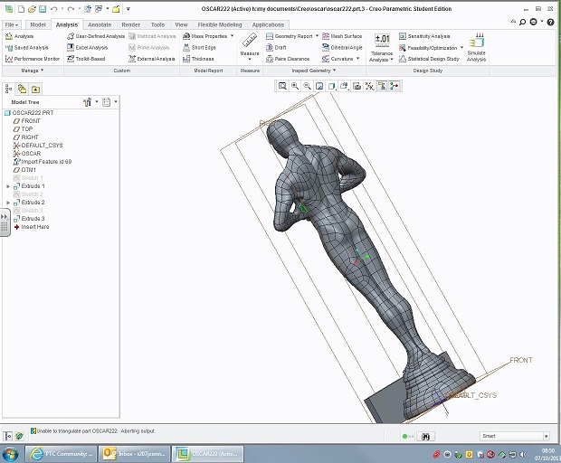Toggle datum display filters in graphics toolbar
Image resolution: width=561 pixels, height=463 pixels.
point(369,86)
